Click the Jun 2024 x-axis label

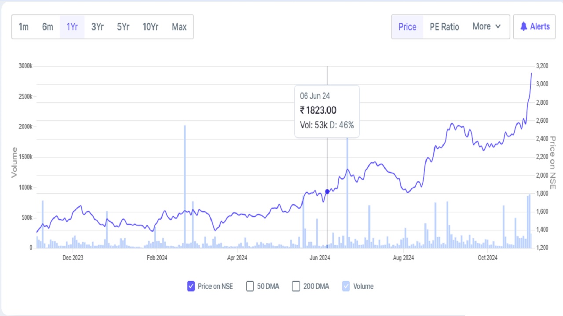tap(319, 258)
